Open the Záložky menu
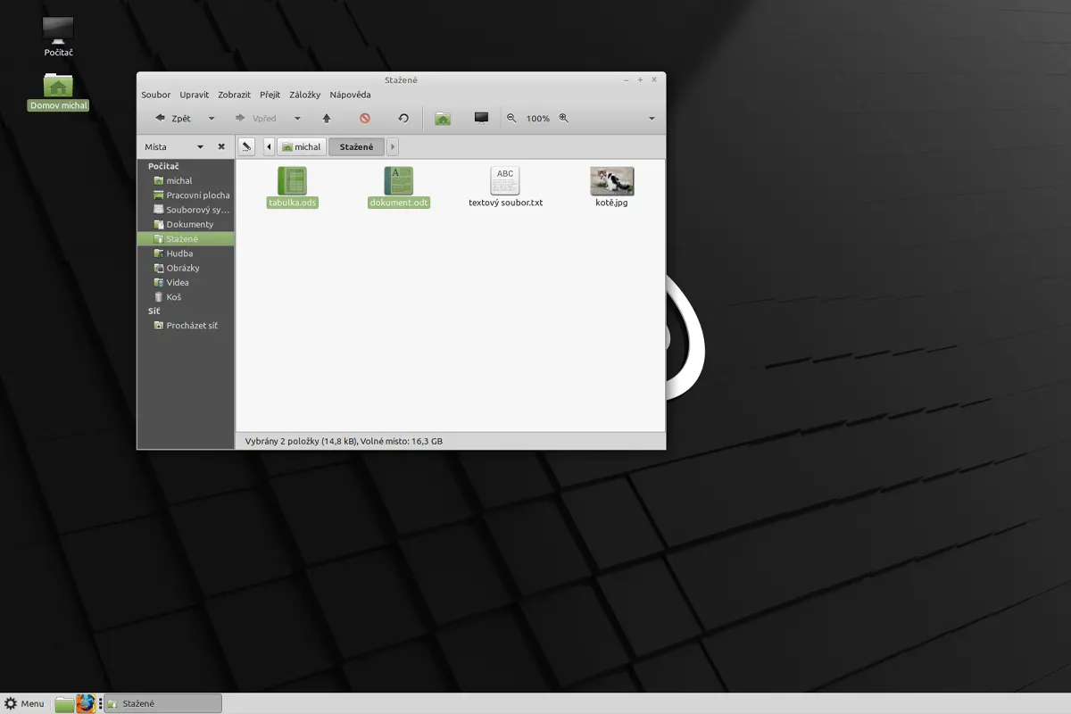The image size is (1071, 714). pos(304,95)
